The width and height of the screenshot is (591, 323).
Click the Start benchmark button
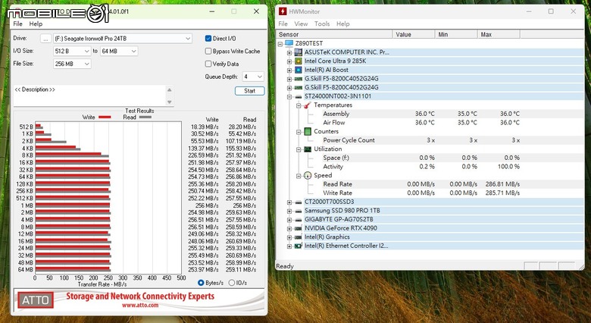(x=249, y=91)
